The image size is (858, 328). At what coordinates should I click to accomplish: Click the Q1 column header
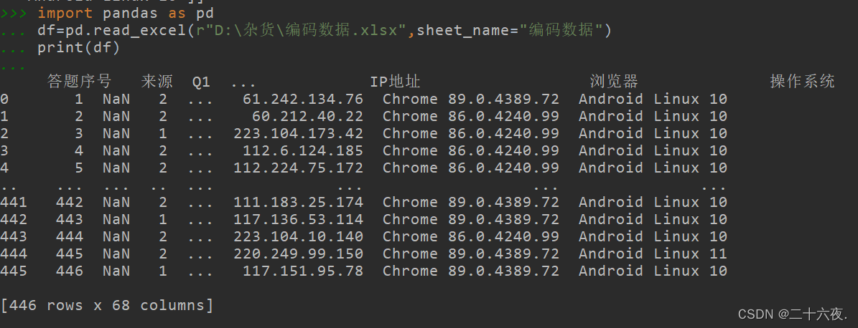click(x=200, y=82)
